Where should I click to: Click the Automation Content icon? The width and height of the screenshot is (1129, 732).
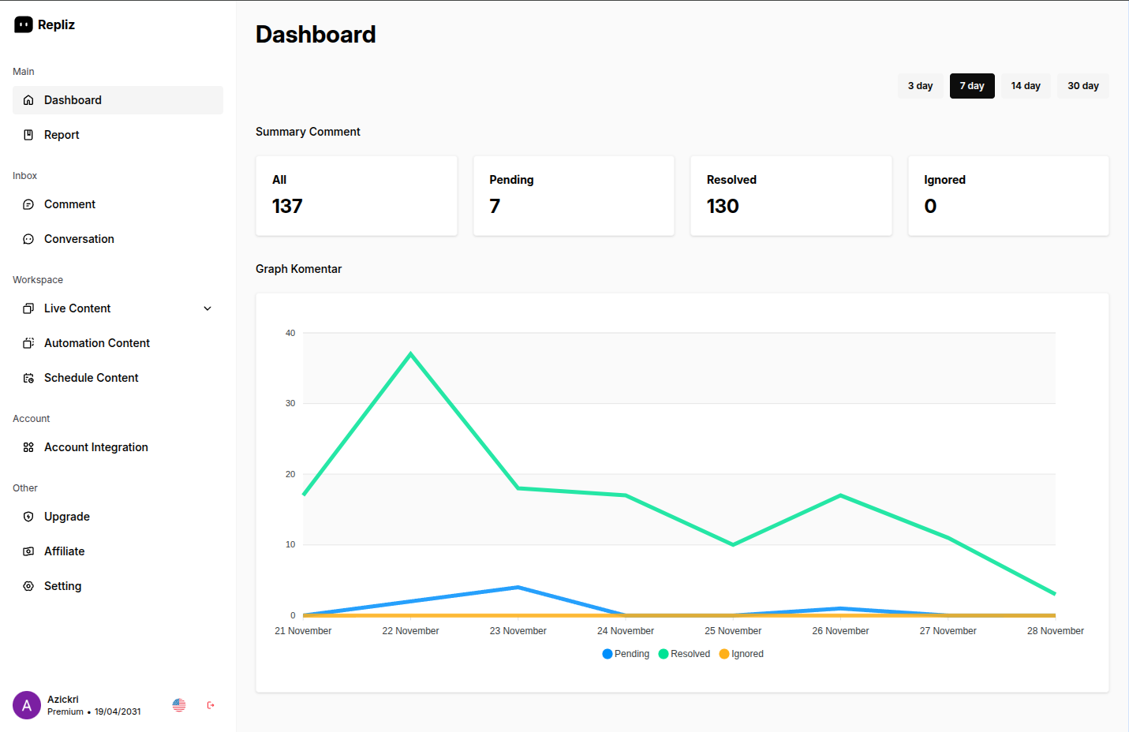28,343
